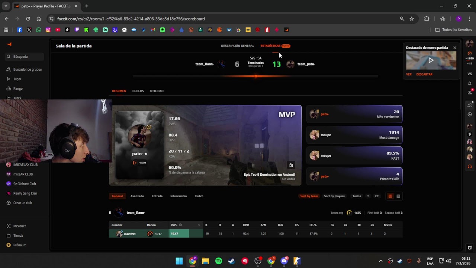Open Buscador de grupos in sidebar
This screenshot has height=268, width=476.
(x=25, y=69)
